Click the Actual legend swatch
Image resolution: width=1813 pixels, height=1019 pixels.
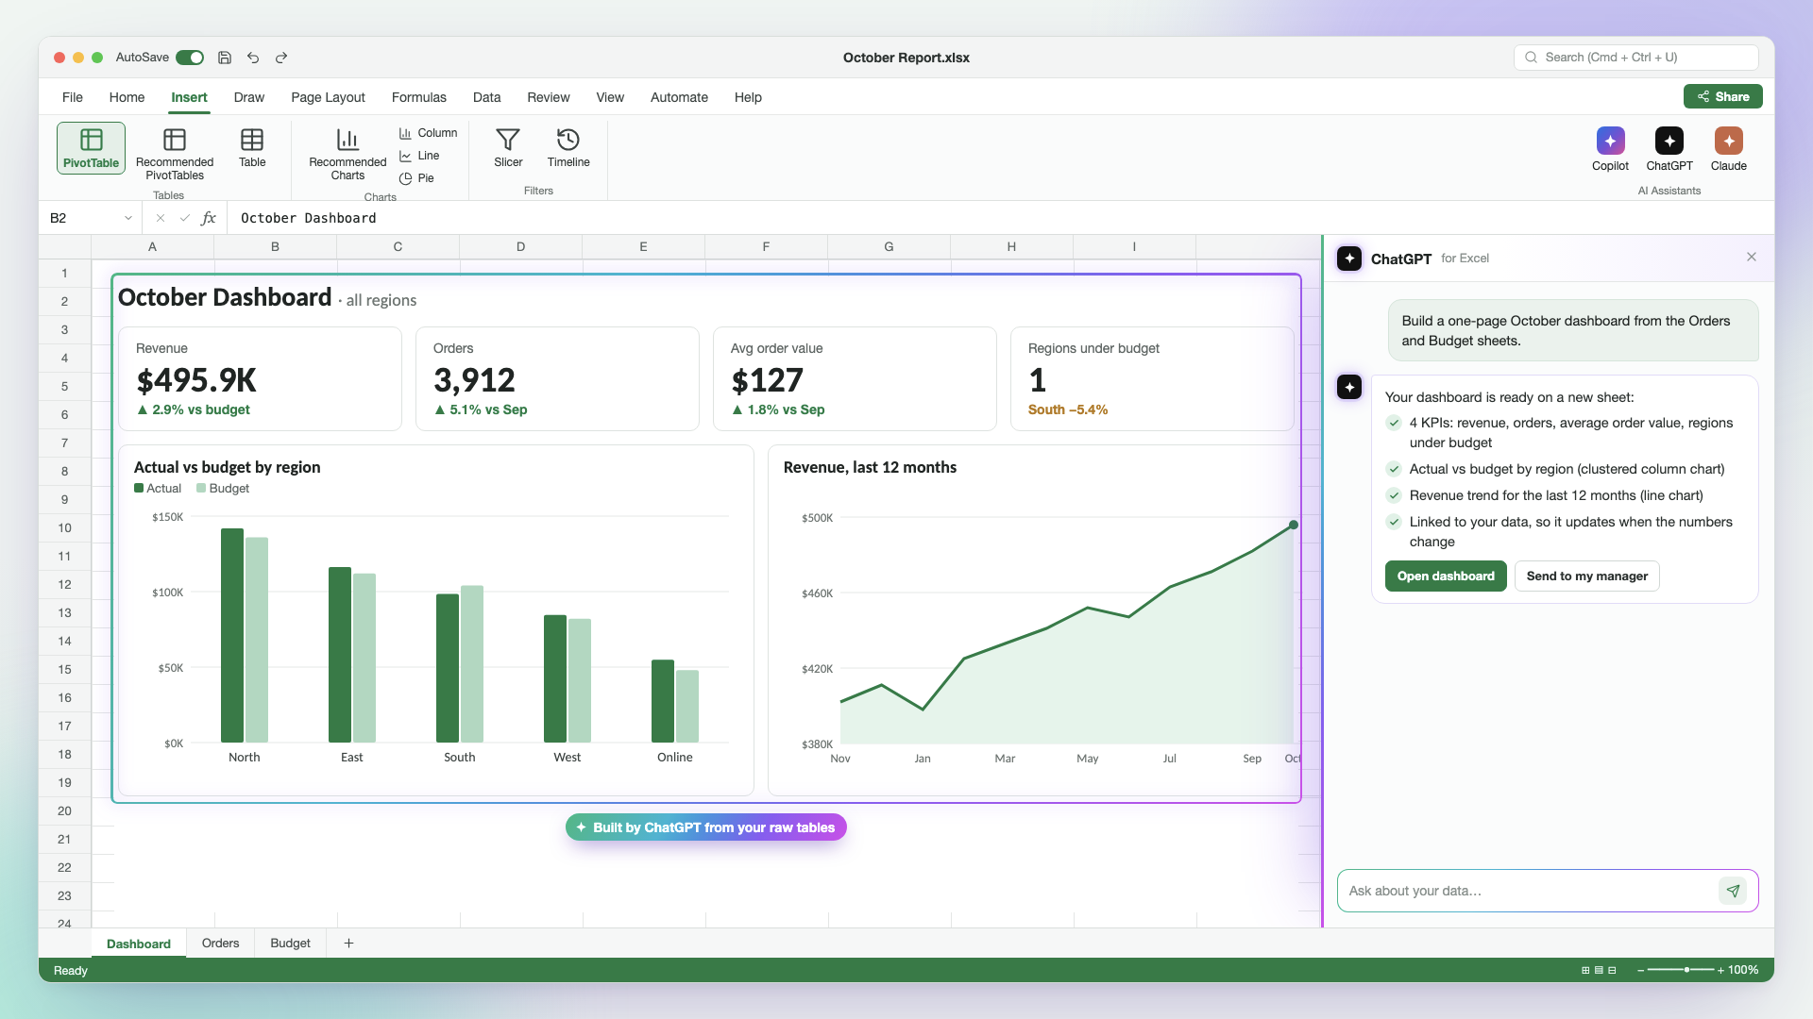(139, 489)
